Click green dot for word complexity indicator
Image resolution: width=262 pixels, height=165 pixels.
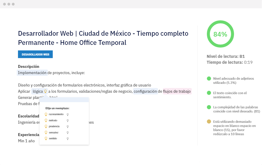(209, 107)
